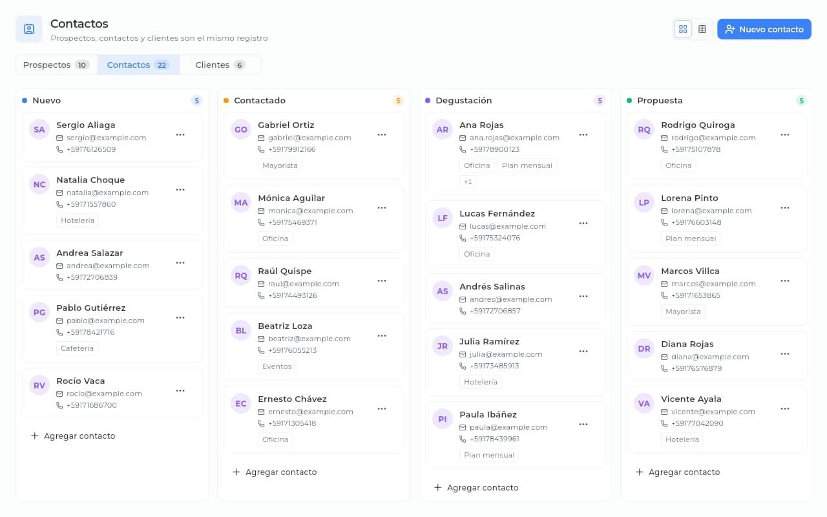
Task: Open more options for Gabriel Ortiz
Action: pos(382,134)
